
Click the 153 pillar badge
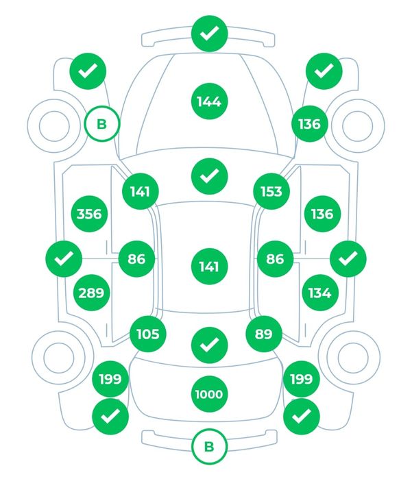click(x=271, y=191)
